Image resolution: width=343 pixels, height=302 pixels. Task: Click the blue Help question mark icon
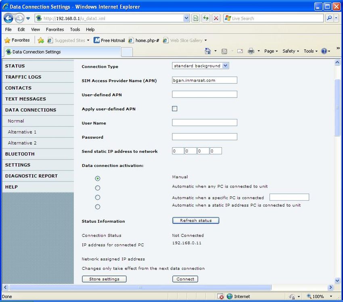click(324, 51)
